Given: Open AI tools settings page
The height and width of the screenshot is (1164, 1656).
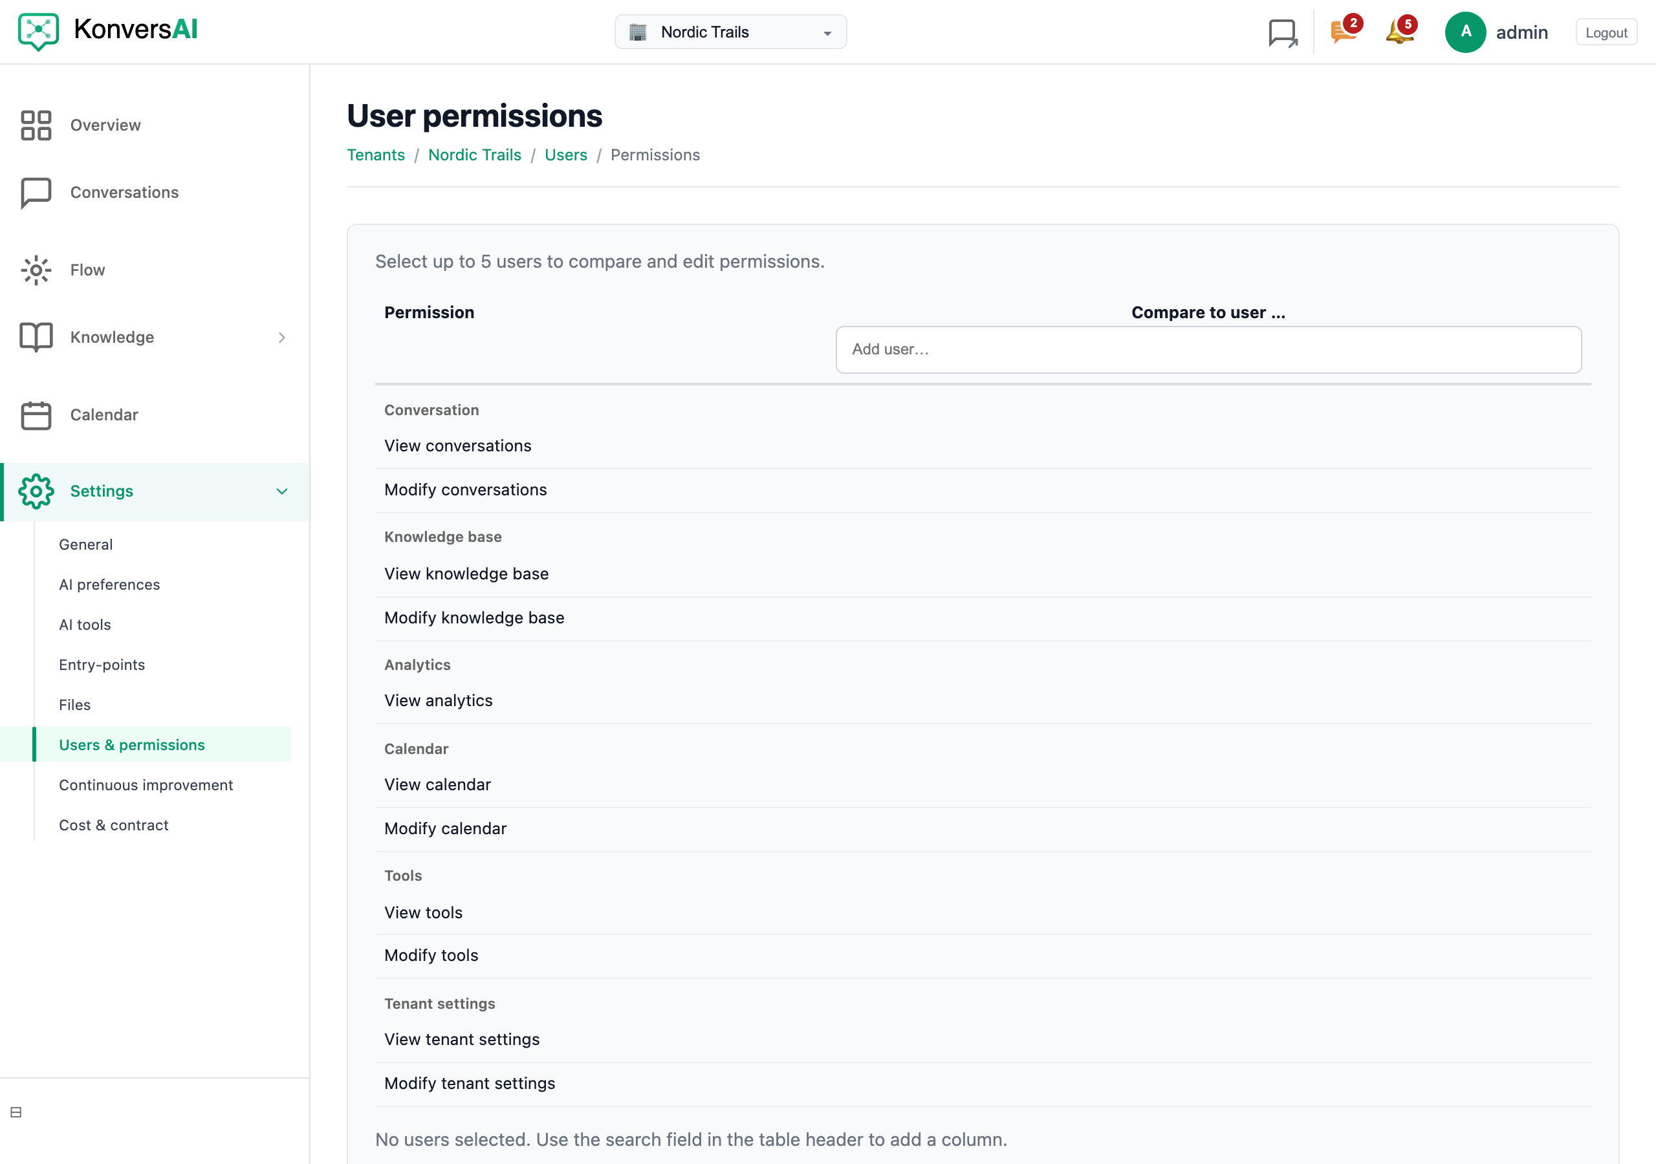Looking at the screenshot, I should coord(85,625).
